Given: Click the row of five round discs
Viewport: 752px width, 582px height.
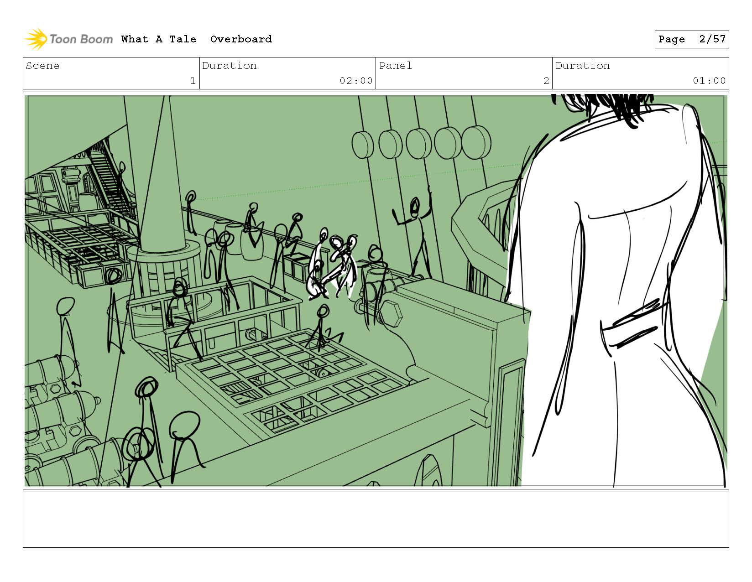Looking at the screenshot, I should point(421,142).
